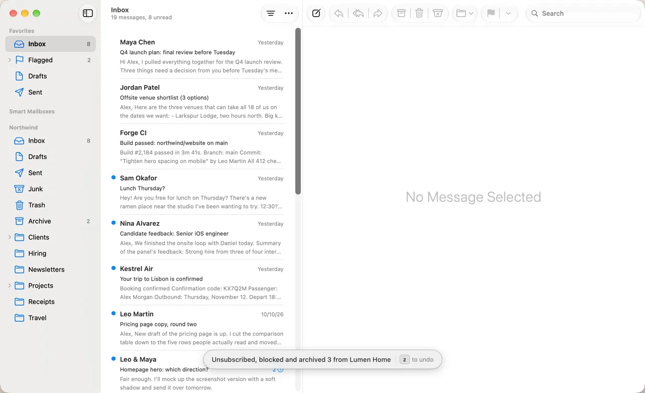The image size is (645, 393).
Task: Click the Flag icon in toolbar
Action: click(491, 14)
